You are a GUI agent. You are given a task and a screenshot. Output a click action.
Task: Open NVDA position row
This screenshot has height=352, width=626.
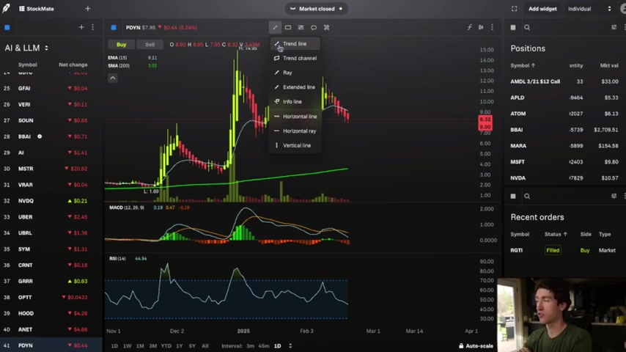[565, 177]
